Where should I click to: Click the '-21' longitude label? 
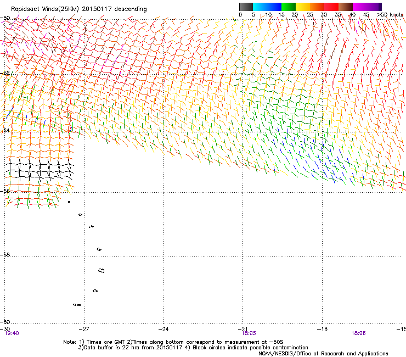coord(243,329)
